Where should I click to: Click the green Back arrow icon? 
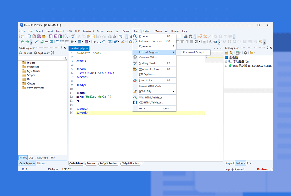click(x=22, y=42)
